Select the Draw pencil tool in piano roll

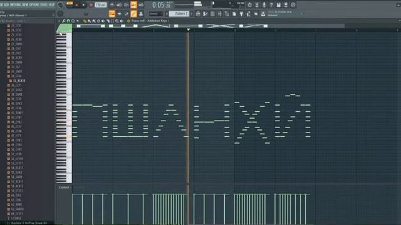coord(85,21)
